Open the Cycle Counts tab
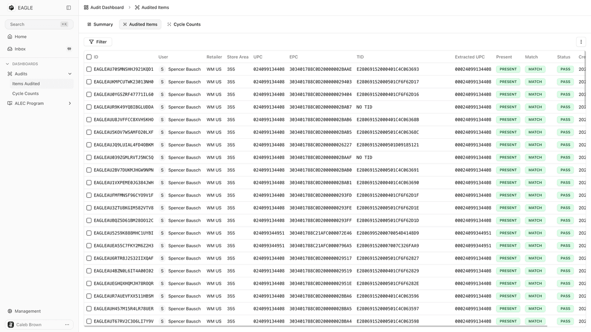This screenshot has height=332, width=591. click(x=184, y=24)
